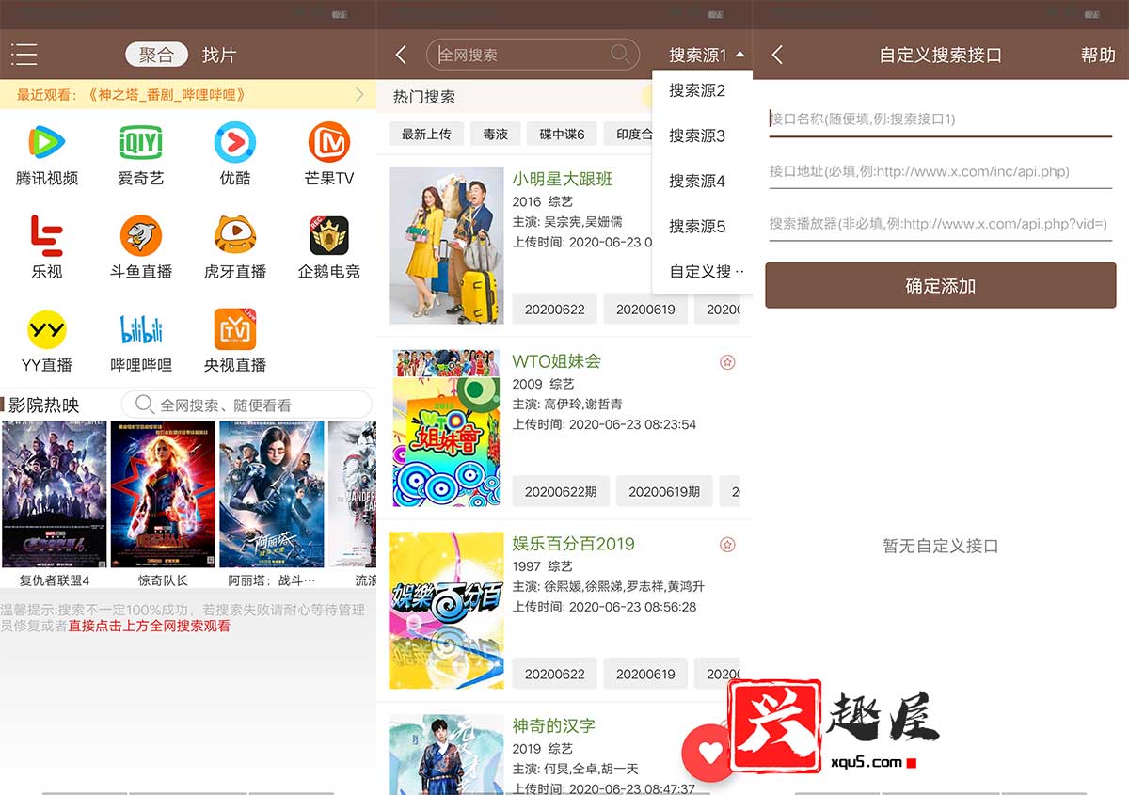The width and height of the screenshot is (1129, 795).
Task: Open 小明星大跟班 cover image
Action: point(446,246)
